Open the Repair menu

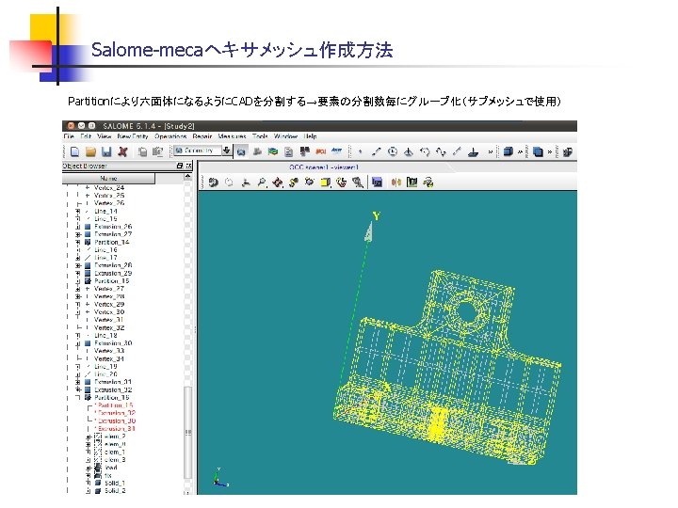click(202, 136)
